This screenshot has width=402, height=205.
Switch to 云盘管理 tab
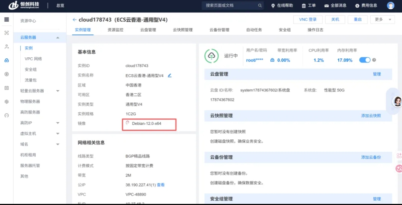click(148, 30)
